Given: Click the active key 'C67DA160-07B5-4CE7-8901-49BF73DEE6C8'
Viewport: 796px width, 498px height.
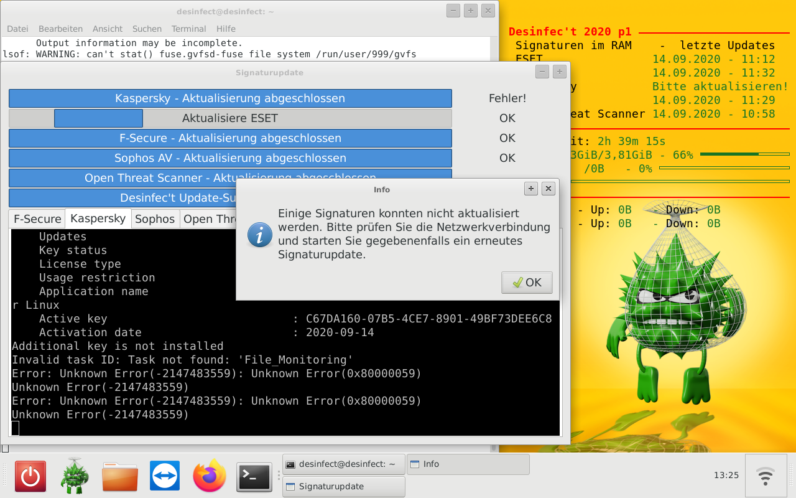Looking at the screenshot, I should pyautogui.click(x=429, y=319).
